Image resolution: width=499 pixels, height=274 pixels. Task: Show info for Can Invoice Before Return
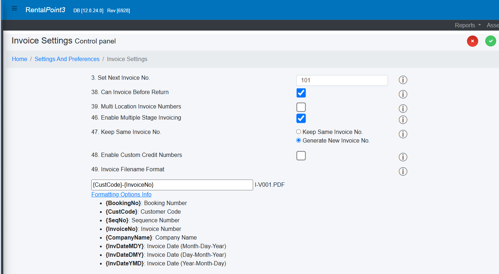pos(403,94)
